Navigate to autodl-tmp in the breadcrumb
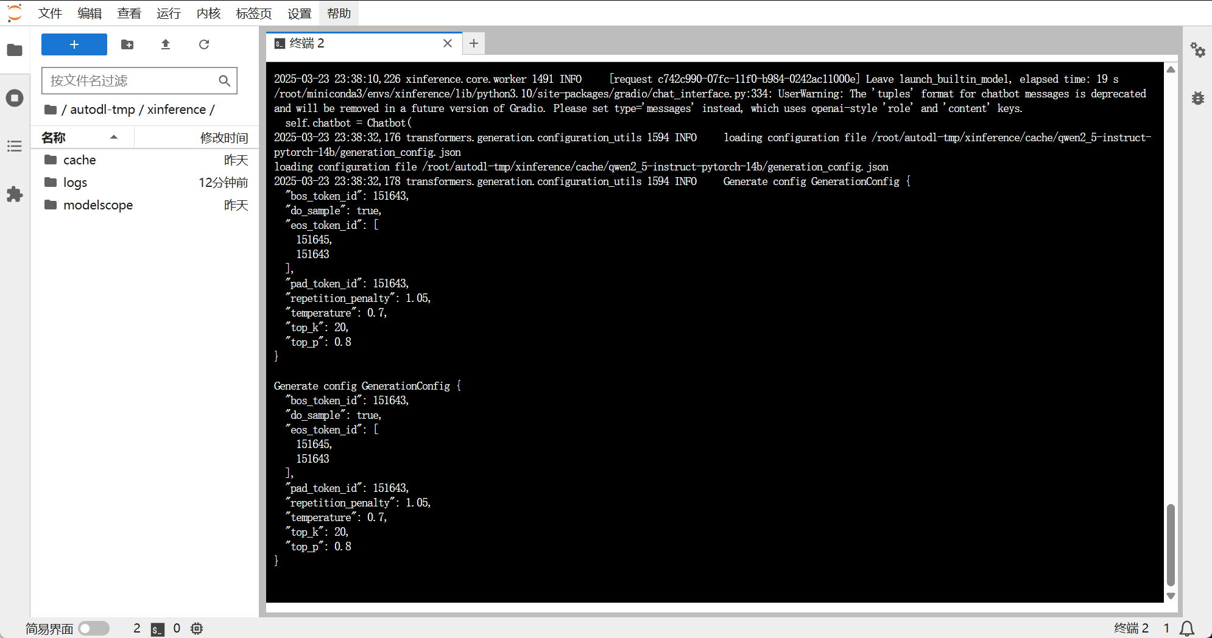This screenshot has height=638, width=1212. coord(102,110)
